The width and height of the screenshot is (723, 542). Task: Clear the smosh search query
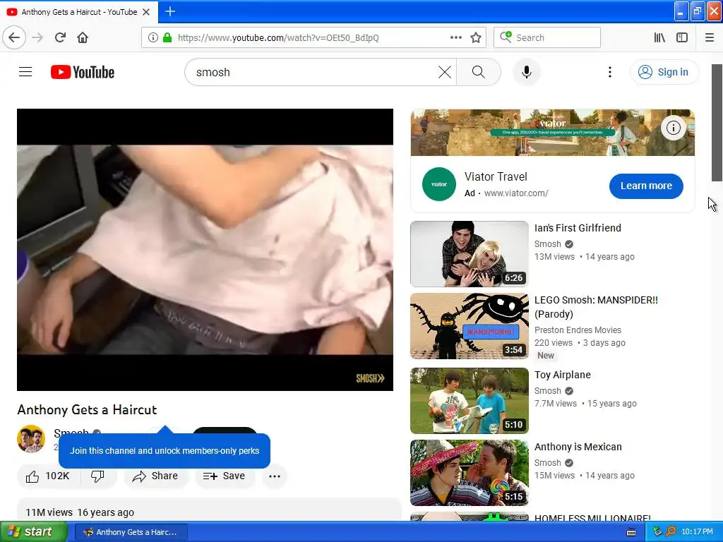pos(445,72)
